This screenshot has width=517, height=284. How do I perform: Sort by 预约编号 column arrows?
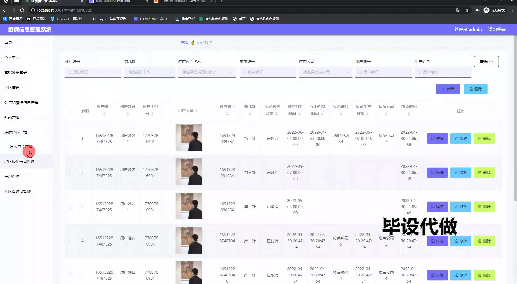pyautogui.click(x=227, y=114)
